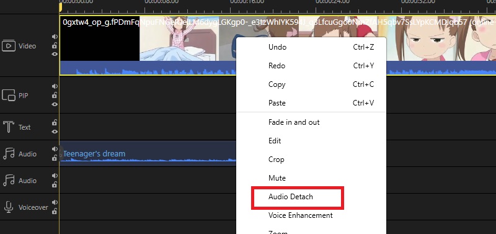The width and height of the screenshot is (496, 234).
Task: Mute the Voiceover track speaker
Action: (x=55, y=202)
